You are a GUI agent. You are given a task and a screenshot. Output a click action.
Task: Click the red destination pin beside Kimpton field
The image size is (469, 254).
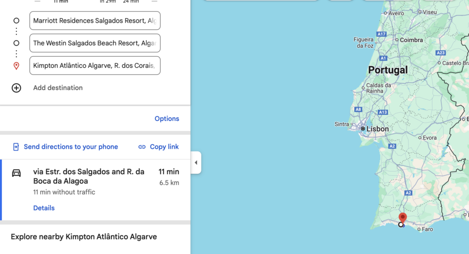16,66
